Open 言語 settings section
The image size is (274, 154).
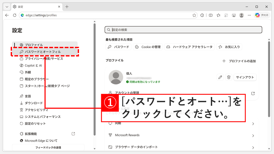tap(45, 96)
